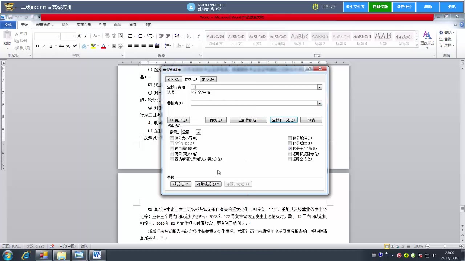Open the 引用 ribbon tab
Viewport: 465px width, 261px height.
pos(103,25)
